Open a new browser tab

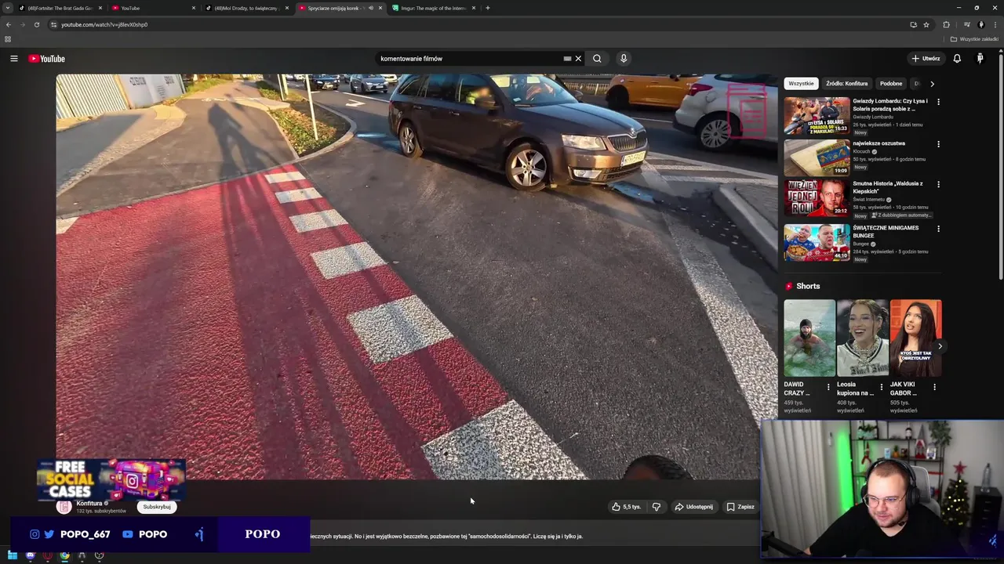tap(487, 8)
